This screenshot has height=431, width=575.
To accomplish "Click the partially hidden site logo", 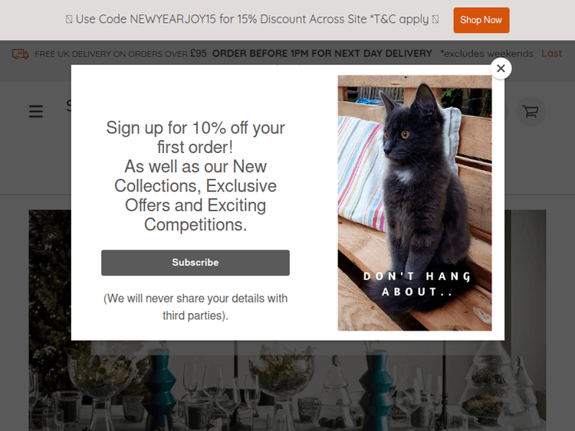I will (68, 106).
